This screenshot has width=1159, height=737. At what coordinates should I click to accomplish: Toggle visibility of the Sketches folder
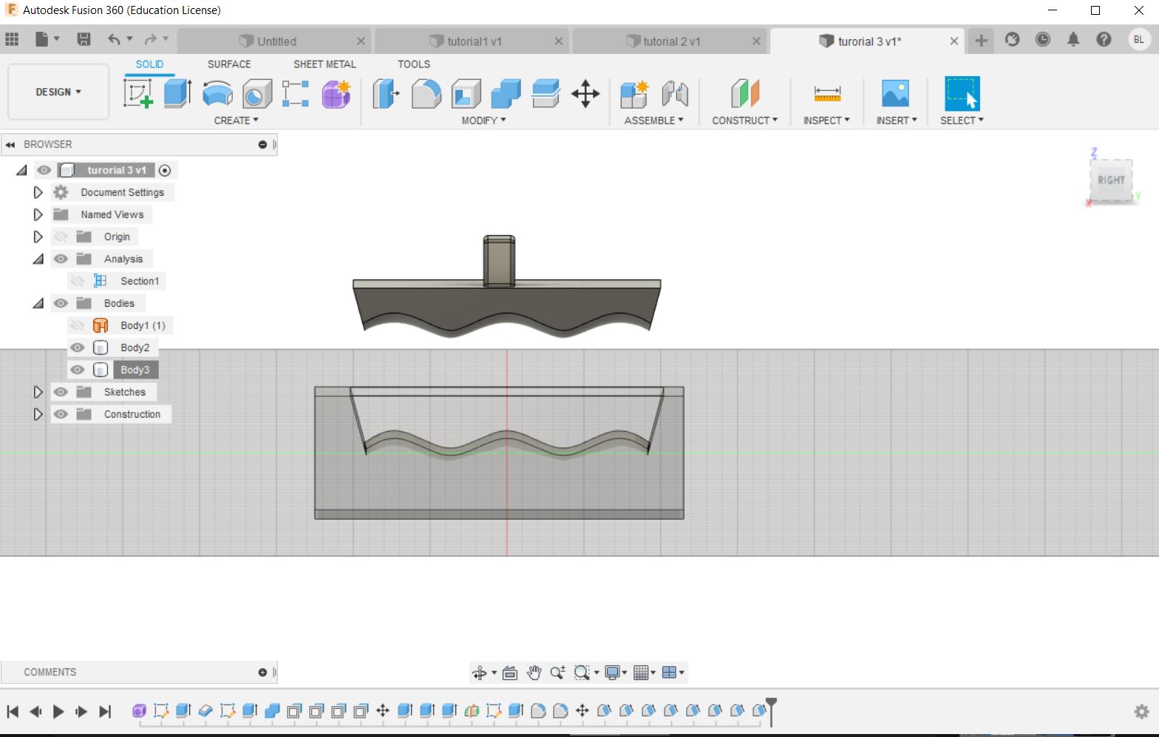coord(61,392)
